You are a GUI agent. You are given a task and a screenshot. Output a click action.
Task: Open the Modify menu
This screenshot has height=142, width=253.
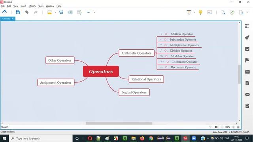click(x=32, y=6)
